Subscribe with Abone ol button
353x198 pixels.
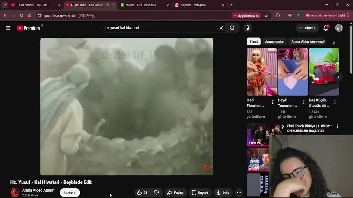(70, 193)
